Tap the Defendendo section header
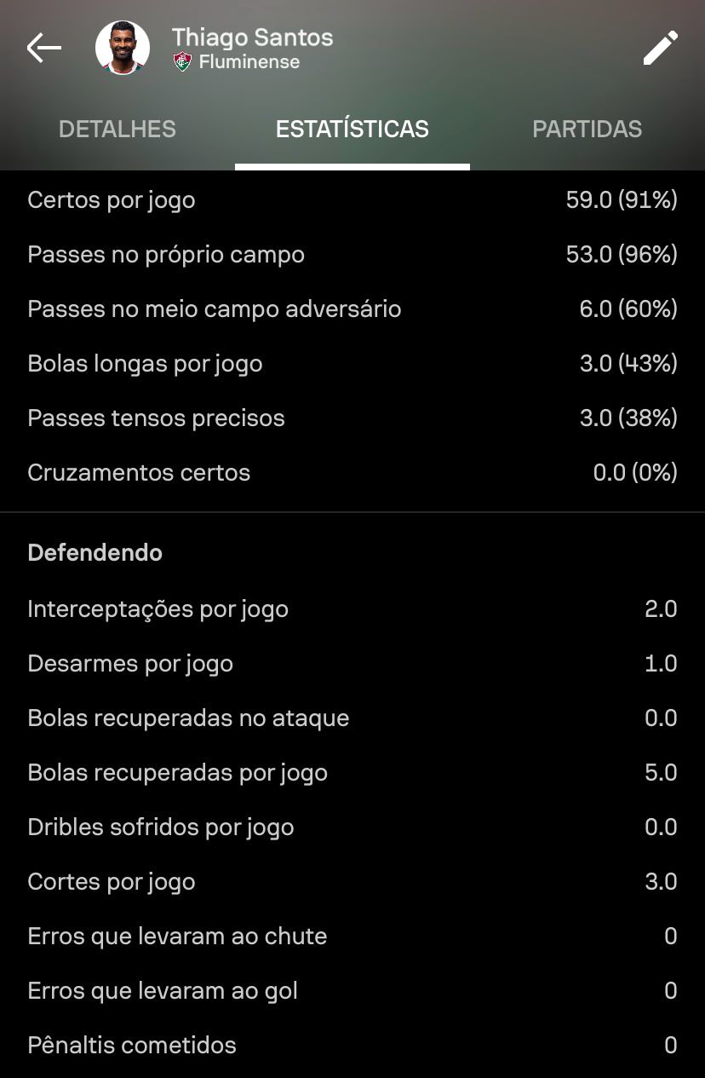Viewport: 705px width, 1078px height. coord(95,553)
